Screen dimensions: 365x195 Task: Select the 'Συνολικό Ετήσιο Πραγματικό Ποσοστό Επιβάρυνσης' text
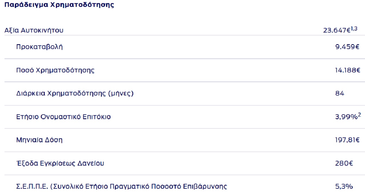tap(139, 187)
